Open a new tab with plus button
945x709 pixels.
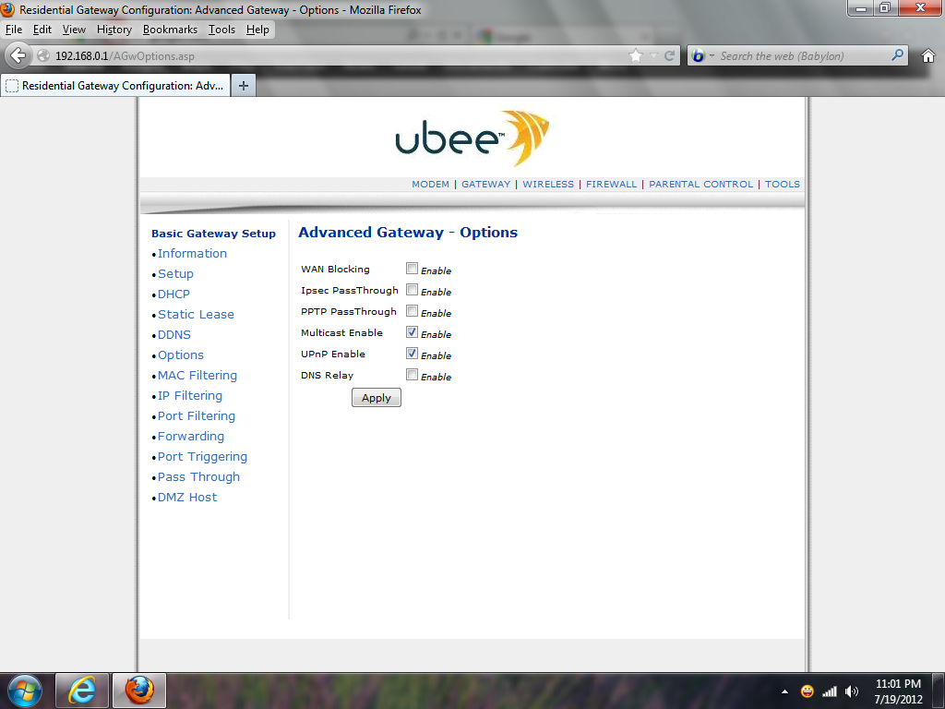coord(244,86)
